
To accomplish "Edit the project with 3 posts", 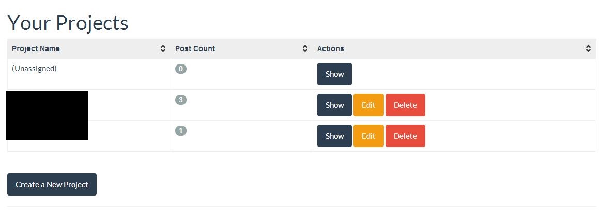I will (368, 105).
